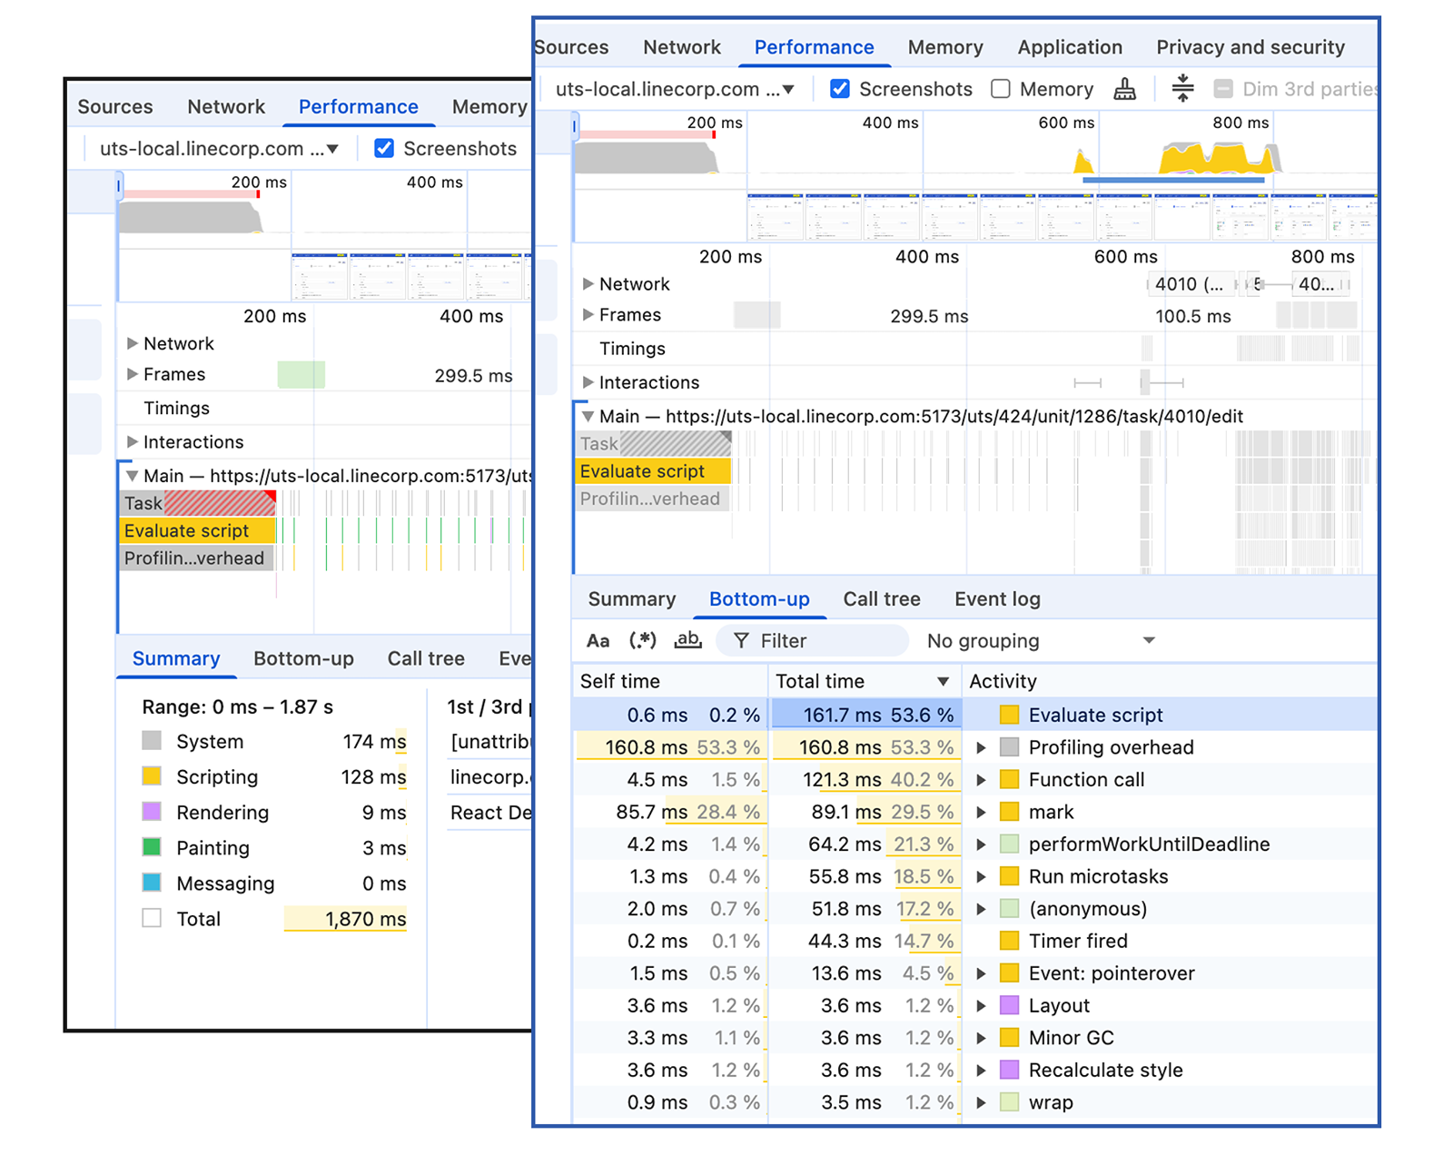Click the show shortcuts collapse icon
Screen dimensions: 1453x1165
tap(1181, 89)
